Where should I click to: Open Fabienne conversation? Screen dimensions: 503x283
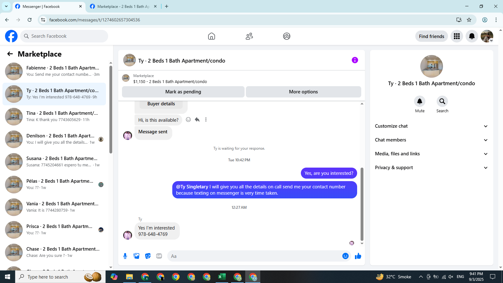[54, 71]
